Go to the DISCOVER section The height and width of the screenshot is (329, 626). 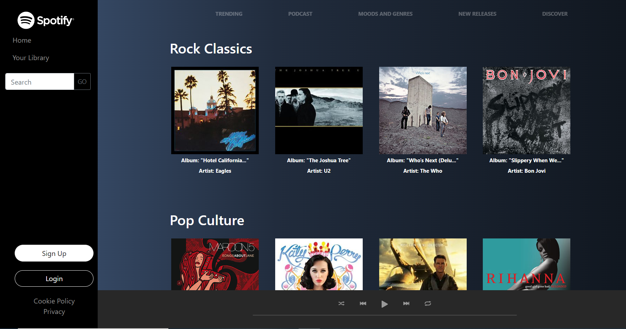click(555, 14)
